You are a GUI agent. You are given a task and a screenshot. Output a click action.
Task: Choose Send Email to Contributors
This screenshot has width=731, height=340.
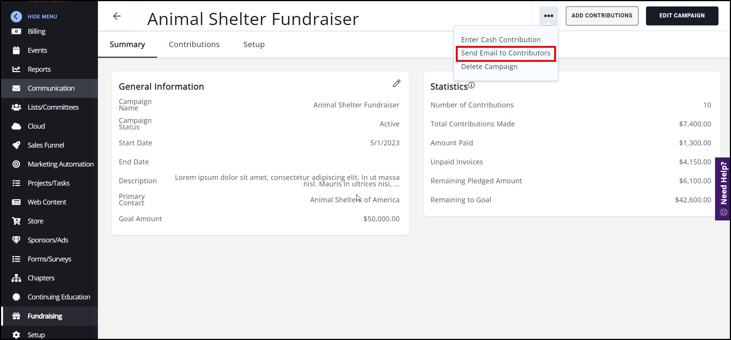click(x=506, y=53)
